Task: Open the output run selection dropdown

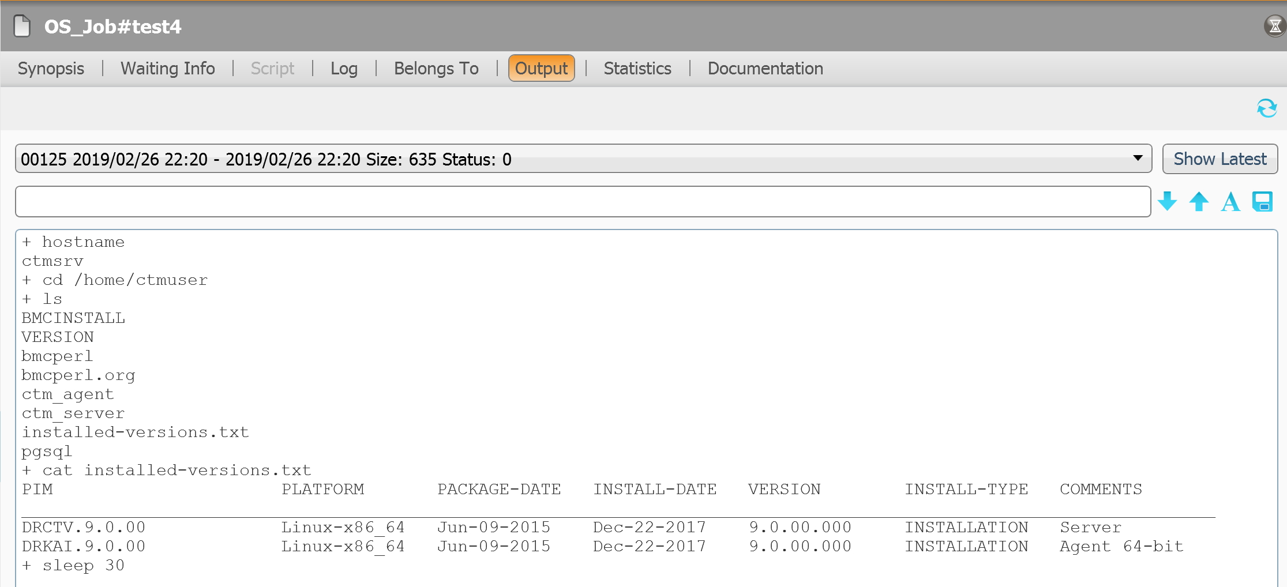Action: 583,159
